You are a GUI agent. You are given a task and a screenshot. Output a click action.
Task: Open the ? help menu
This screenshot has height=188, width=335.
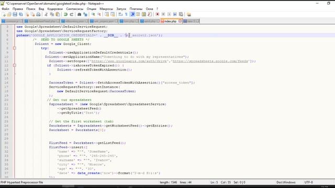157,9
